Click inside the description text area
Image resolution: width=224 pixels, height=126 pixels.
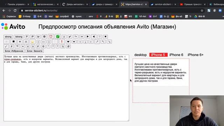coord(66,88)
